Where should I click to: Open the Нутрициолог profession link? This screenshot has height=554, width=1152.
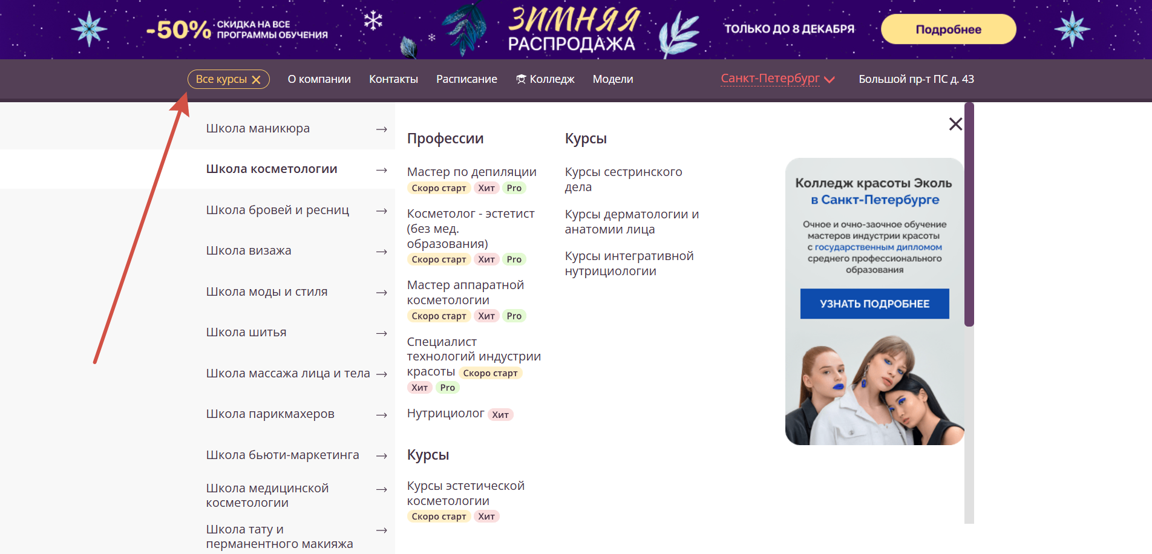446,413
